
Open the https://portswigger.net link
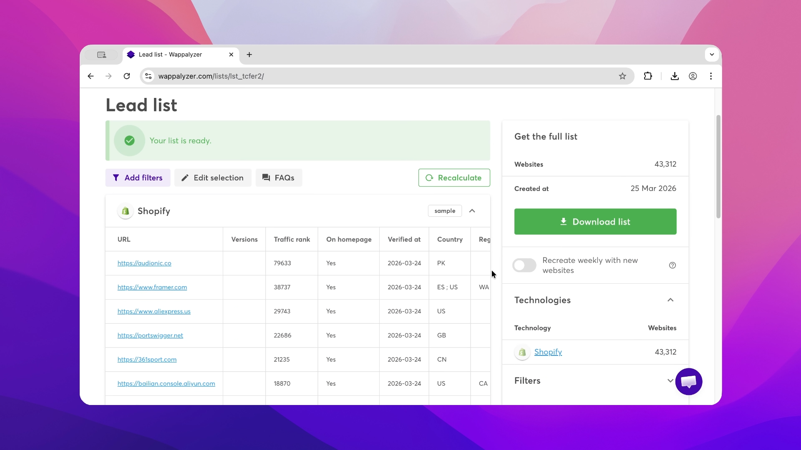pos(150,336)
